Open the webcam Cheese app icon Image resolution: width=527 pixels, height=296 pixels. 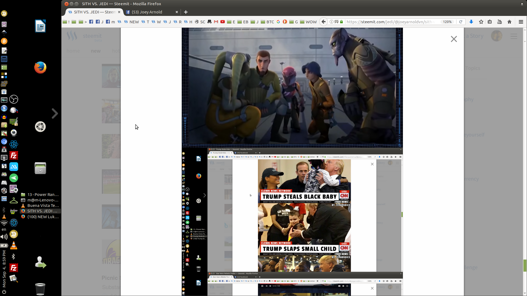pyautogui.click(x=14, y=133)
